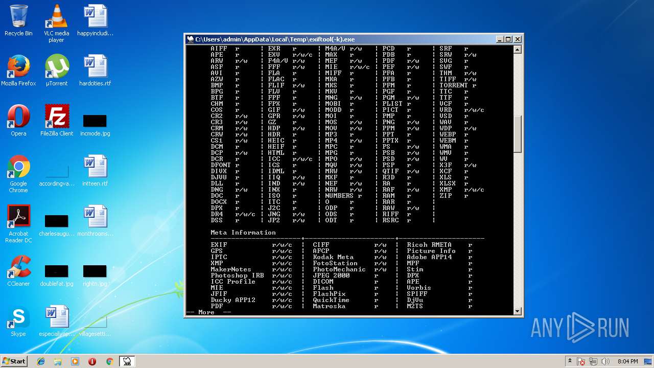Click console scrollbar down arrow

[x=517, y=311]
